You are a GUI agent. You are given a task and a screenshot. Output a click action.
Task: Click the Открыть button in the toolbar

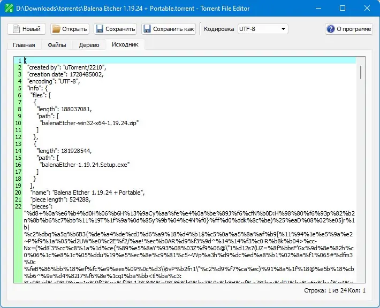coord(70,29)
